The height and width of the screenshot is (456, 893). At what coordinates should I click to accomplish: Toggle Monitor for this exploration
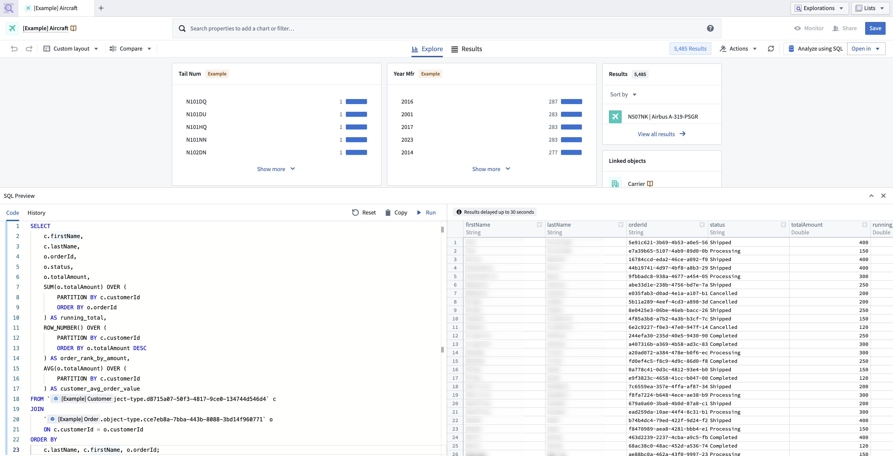pos(809,28)
